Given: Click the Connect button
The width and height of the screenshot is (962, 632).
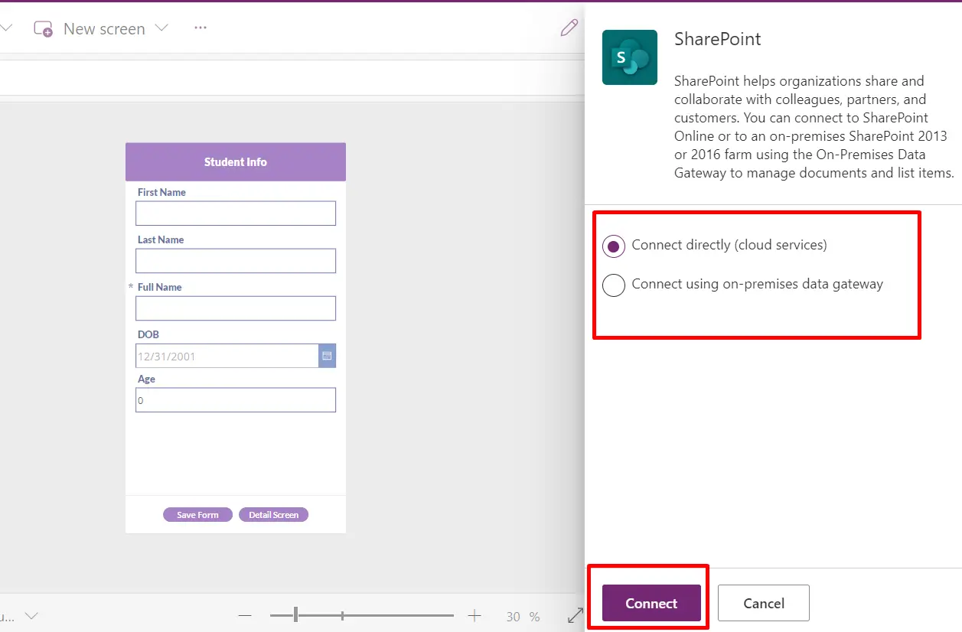Looking at the screenshot, I should [651, 603].
